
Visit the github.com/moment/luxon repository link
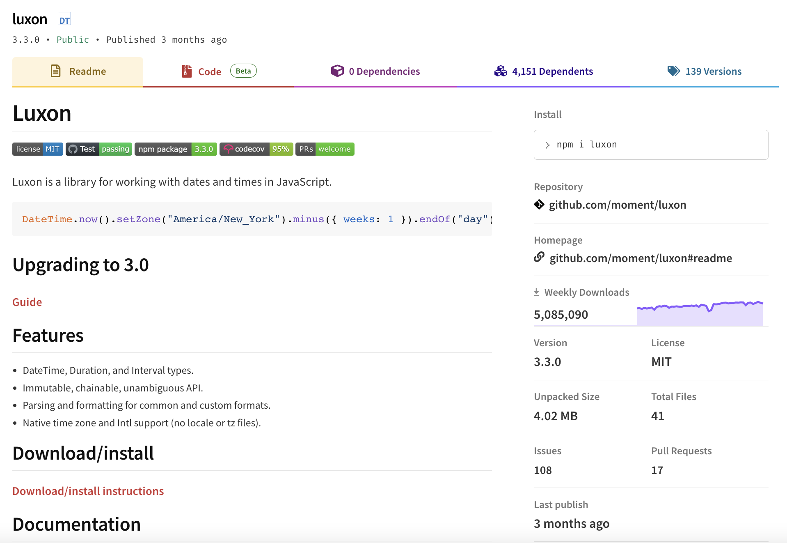tap(617, 205)
